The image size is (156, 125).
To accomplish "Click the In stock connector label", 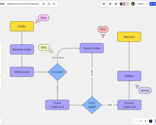I will coord(57,90).
